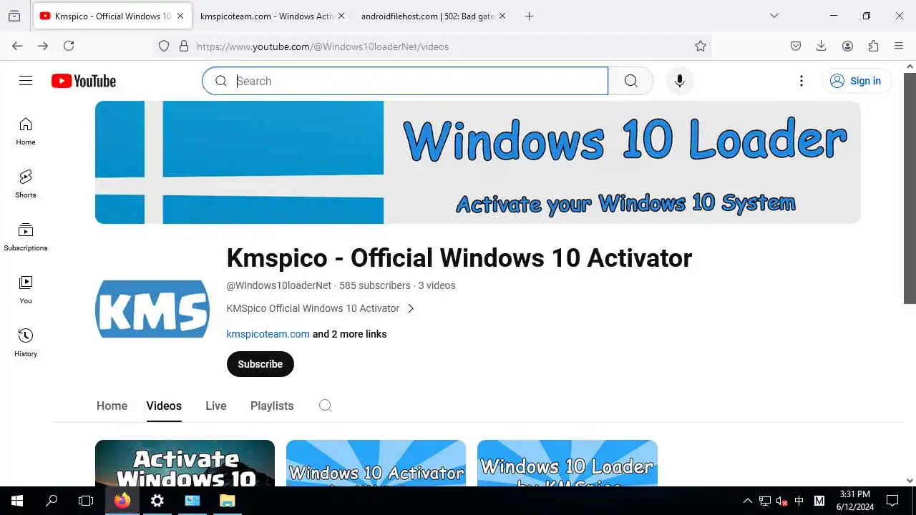Expand channel description with the chevron
Screen dimensions: 916x515
pos(411,308)
